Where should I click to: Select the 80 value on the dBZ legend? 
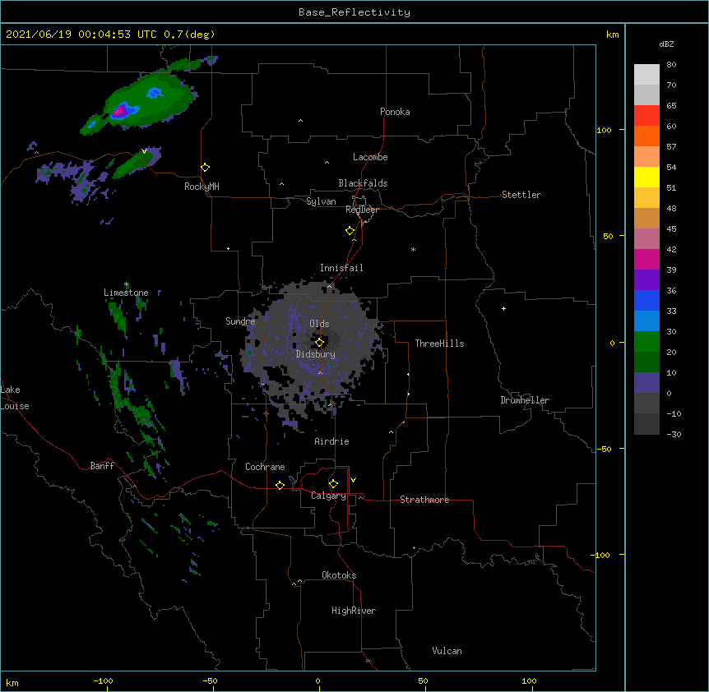coord(671,65)
